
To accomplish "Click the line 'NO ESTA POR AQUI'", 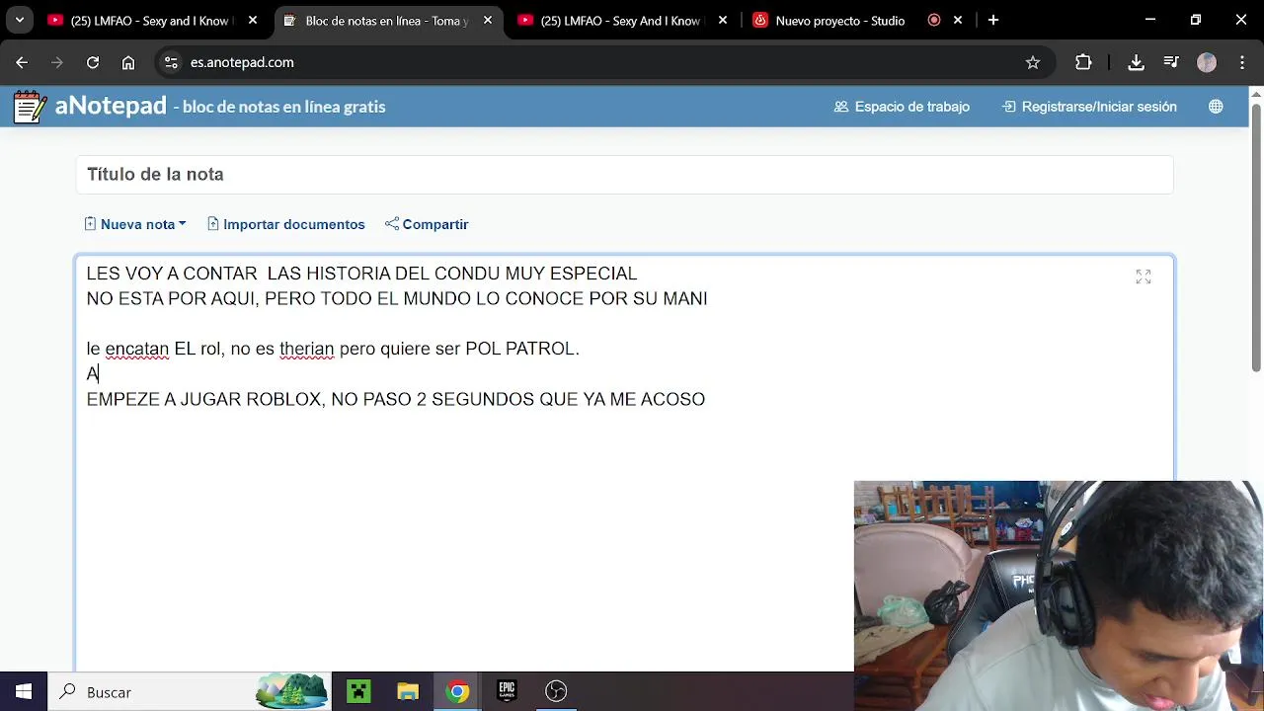I will [x=397, y=298].
